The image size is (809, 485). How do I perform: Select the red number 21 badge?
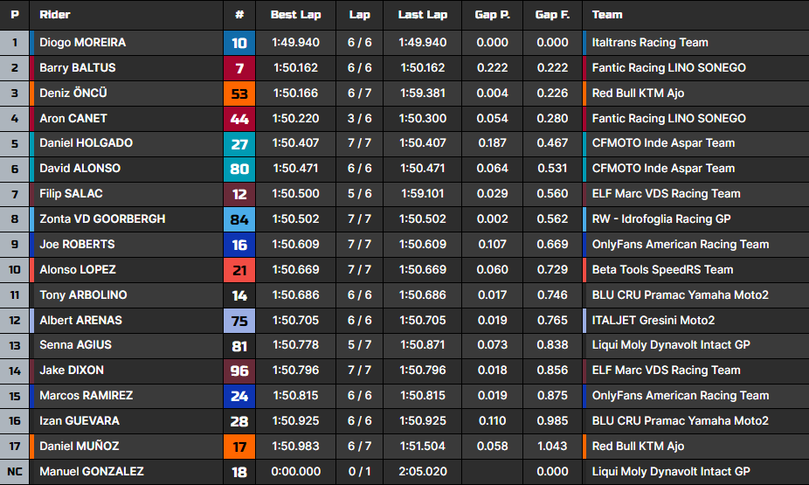(239, 270)
